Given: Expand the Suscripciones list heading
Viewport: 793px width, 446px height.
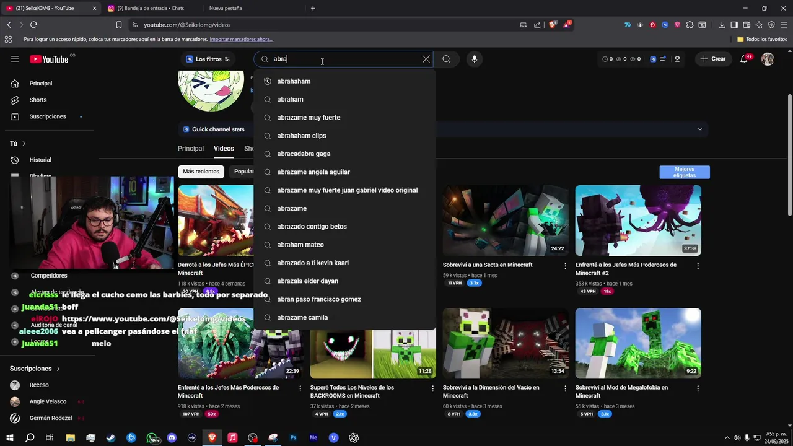Looking at the screenshot, I should (35, 369).
